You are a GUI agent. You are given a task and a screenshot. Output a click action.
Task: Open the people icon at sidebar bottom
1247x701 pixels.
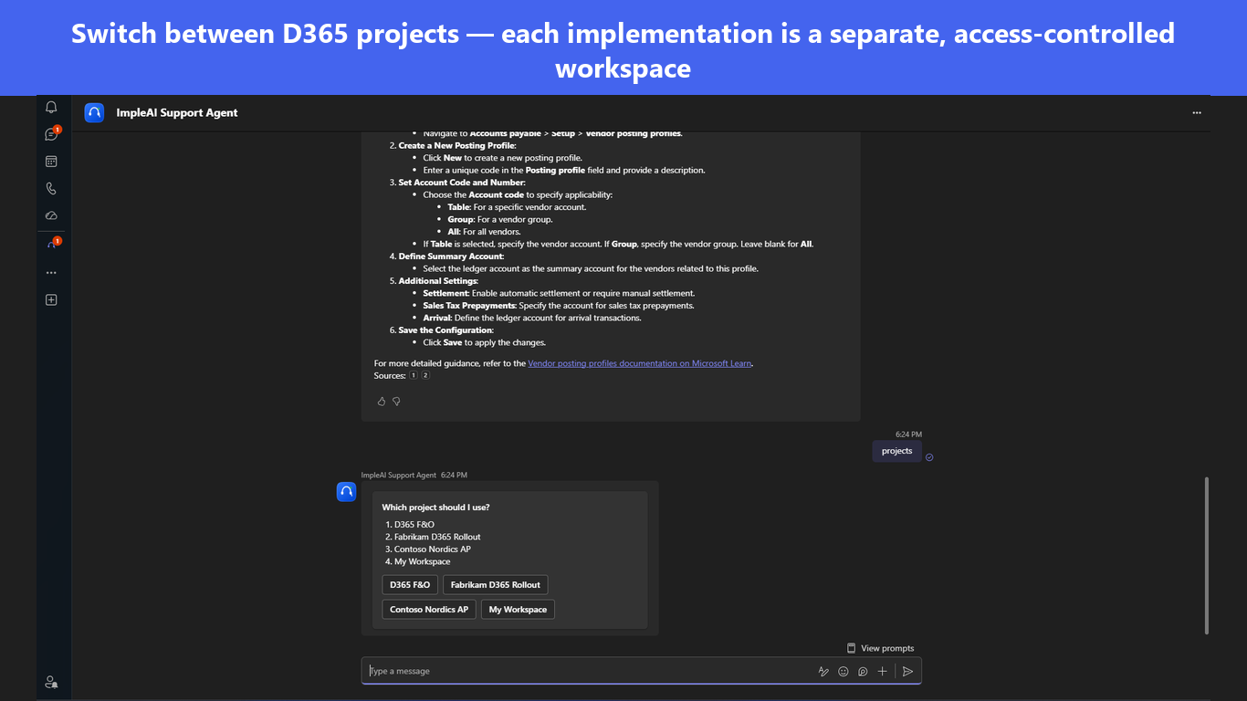point(51,682)
